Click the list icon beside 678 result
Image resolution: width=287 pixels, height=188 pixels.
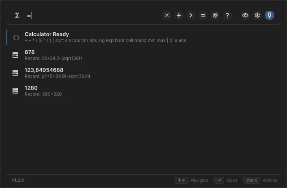pos(15,55)
